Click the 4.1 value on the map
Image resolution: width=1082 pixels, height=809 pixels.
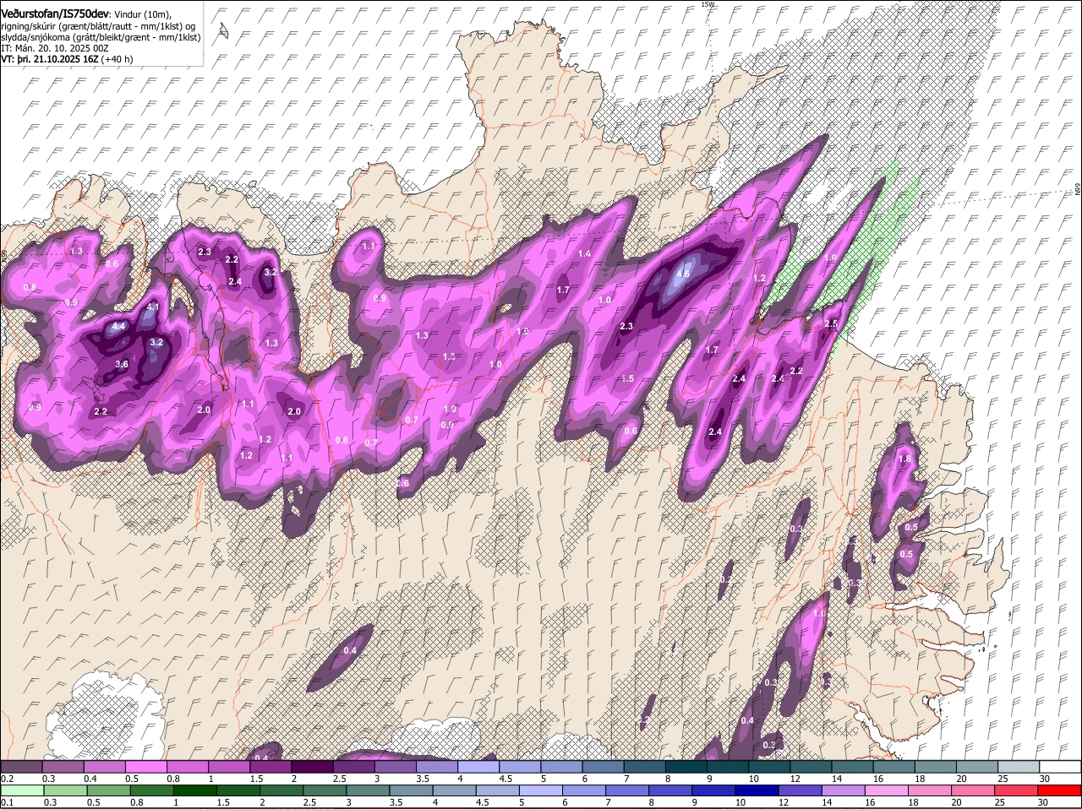click(153, 307)
